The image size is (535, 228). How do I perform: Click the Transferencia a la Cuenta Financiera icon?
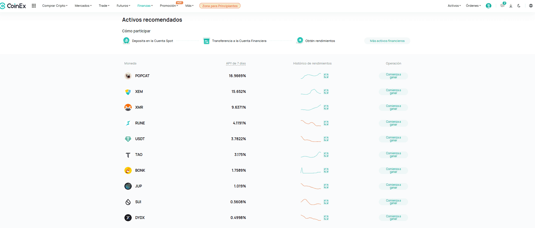207,41
